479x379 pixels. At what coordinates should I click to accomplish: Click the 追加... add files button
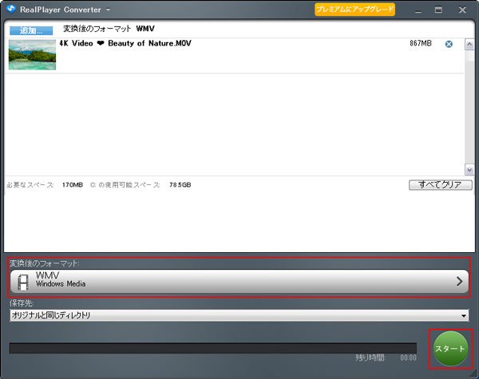31,30
